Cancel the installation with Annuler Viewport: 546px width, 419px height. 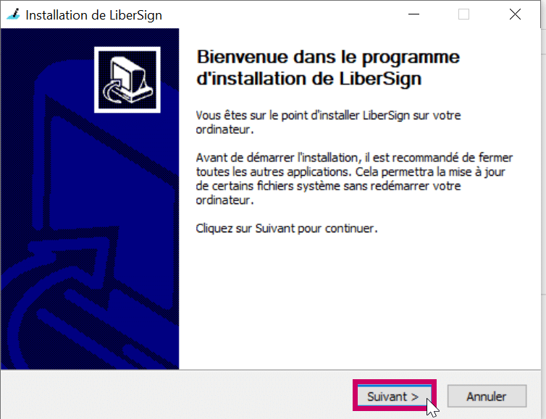tap(487, 396)
